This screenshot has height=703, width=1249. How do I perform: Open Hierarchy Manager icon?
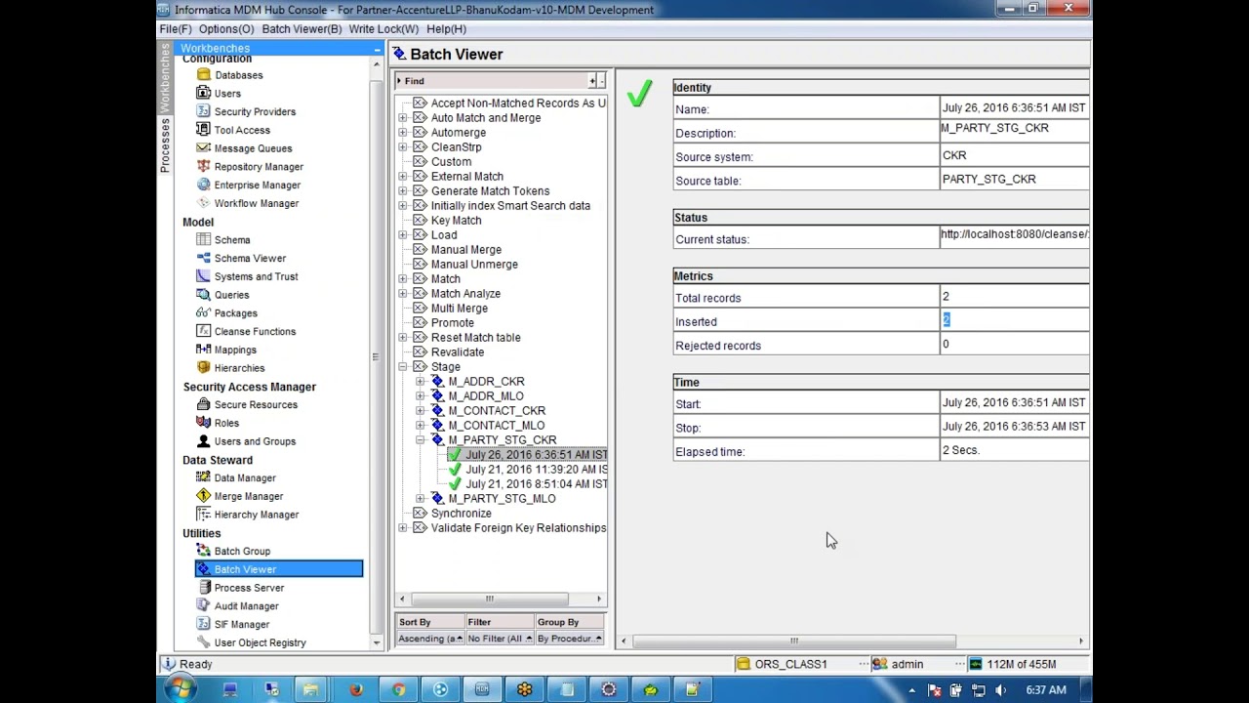pyautogui.click(x=203, y=515)
